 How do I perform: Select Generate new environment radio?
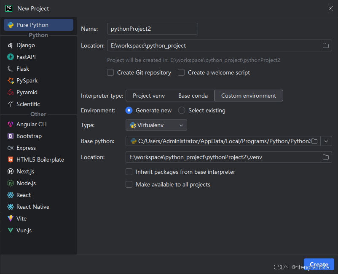tap(129, 110)
